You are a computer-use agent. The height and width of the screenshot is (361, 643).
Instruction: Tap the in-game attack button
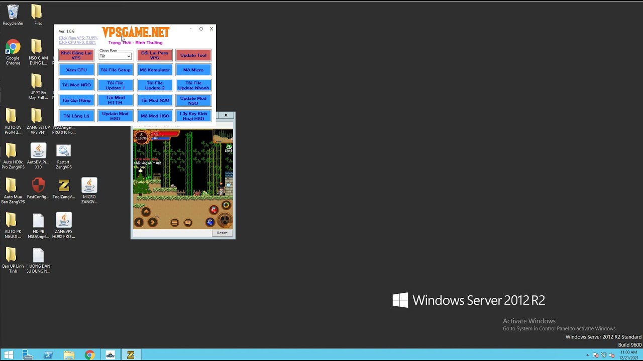tap(225, 220)
